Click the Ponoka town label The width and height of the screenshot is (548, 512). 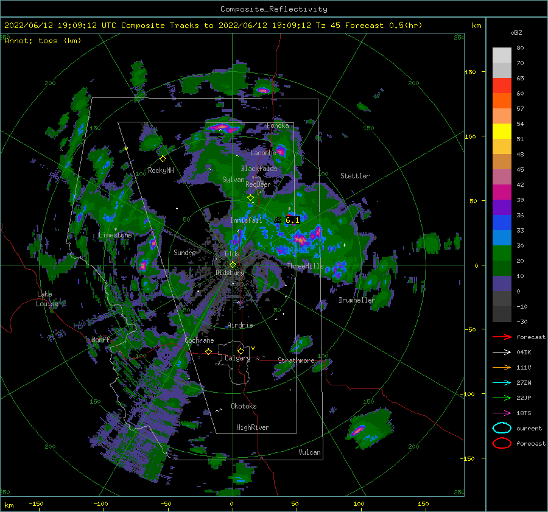click(278, 125)
